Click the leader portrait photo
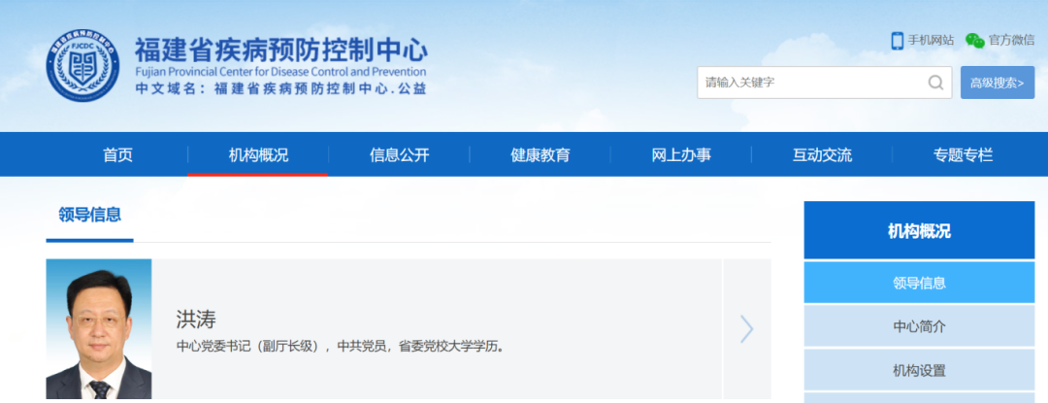 (99, 329)
